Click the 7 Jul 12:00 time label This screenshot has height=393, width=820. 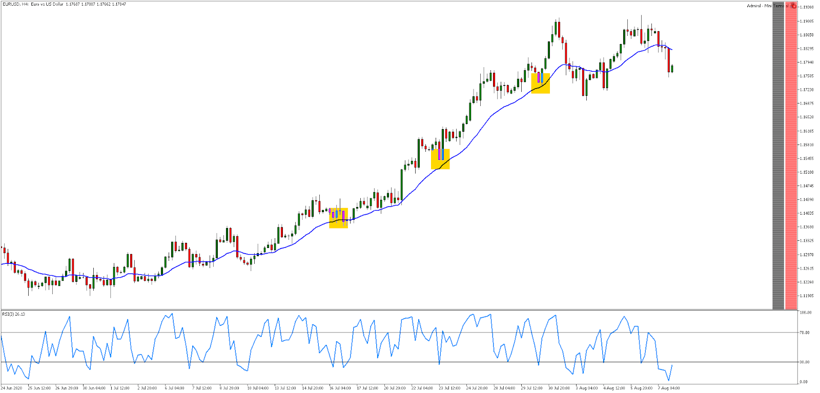click(x=202, y=388)
